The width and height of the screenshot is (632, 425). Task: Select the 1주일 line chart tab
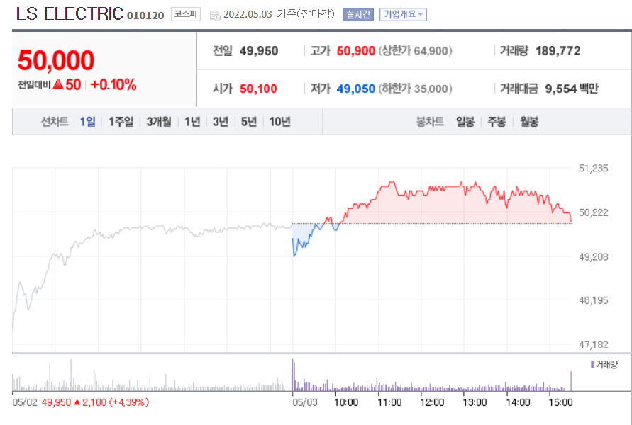[x=121, y=122]
